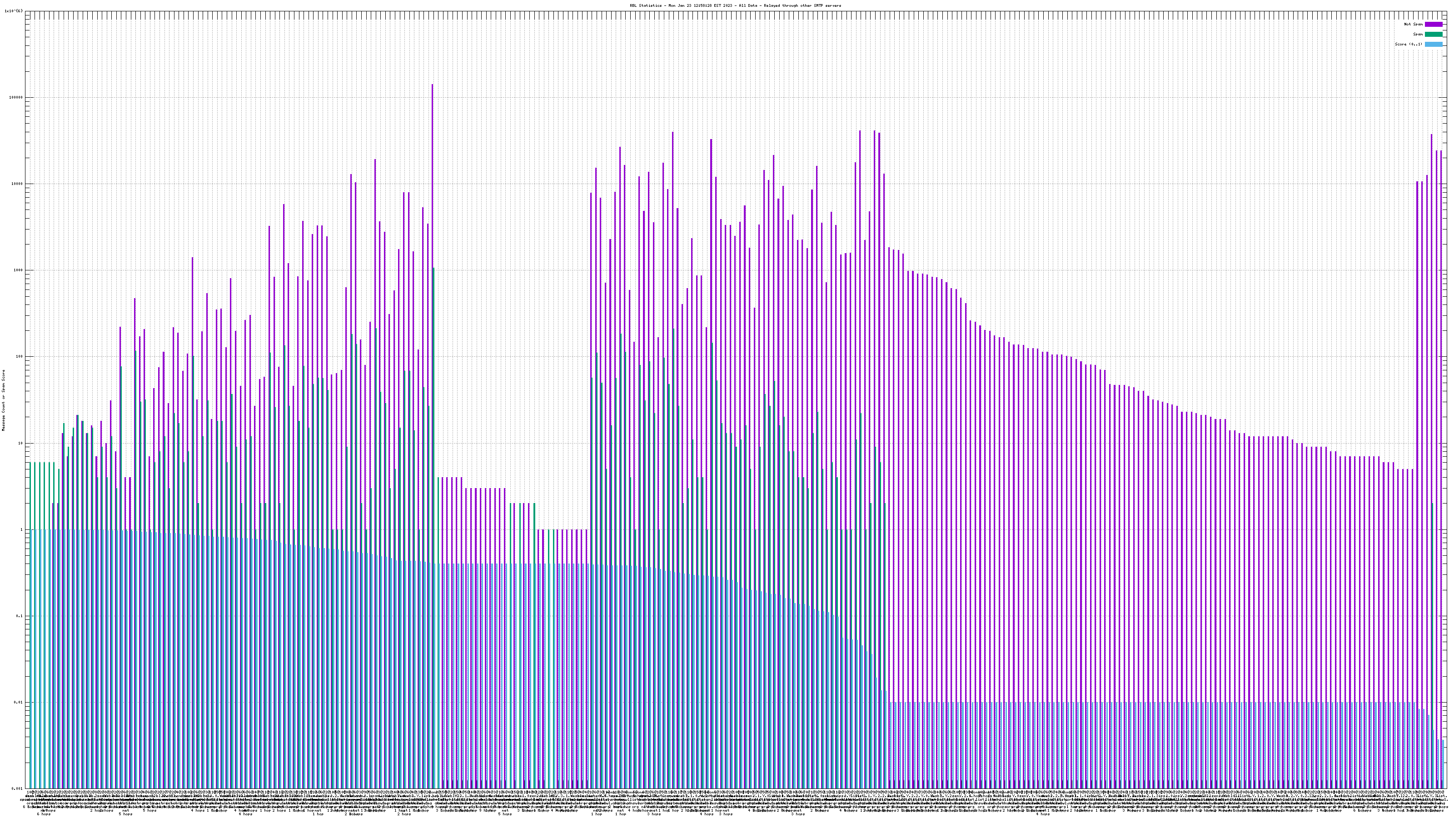The image size is (1454, 818).
Task: Click the 10000 y-axis tick label
Action: point(18,184)
